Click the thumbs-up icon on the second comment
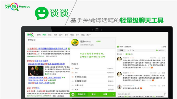 pyautogui.click(x=159, y=73)
